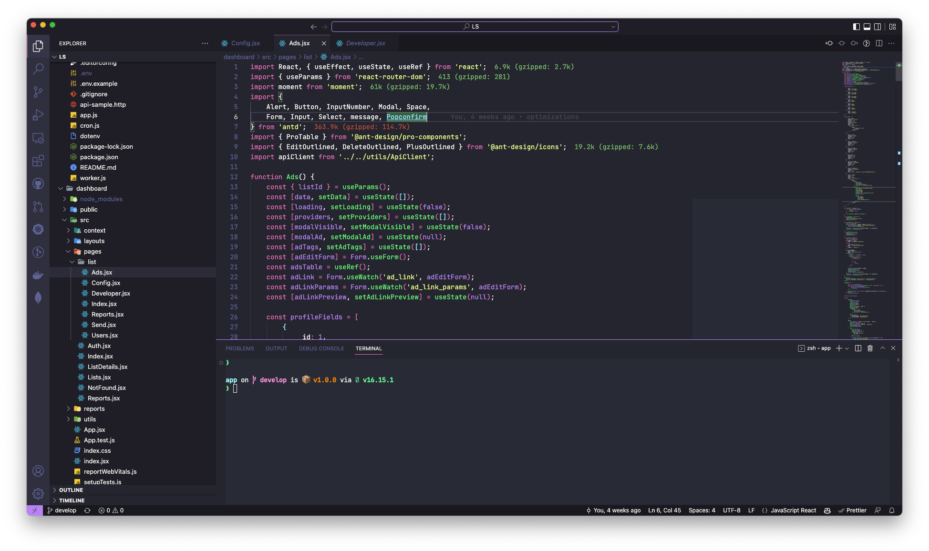Screen dimensions: 929x551
Task: Open the Search view in the activity bar
Action: coord(38,69)
